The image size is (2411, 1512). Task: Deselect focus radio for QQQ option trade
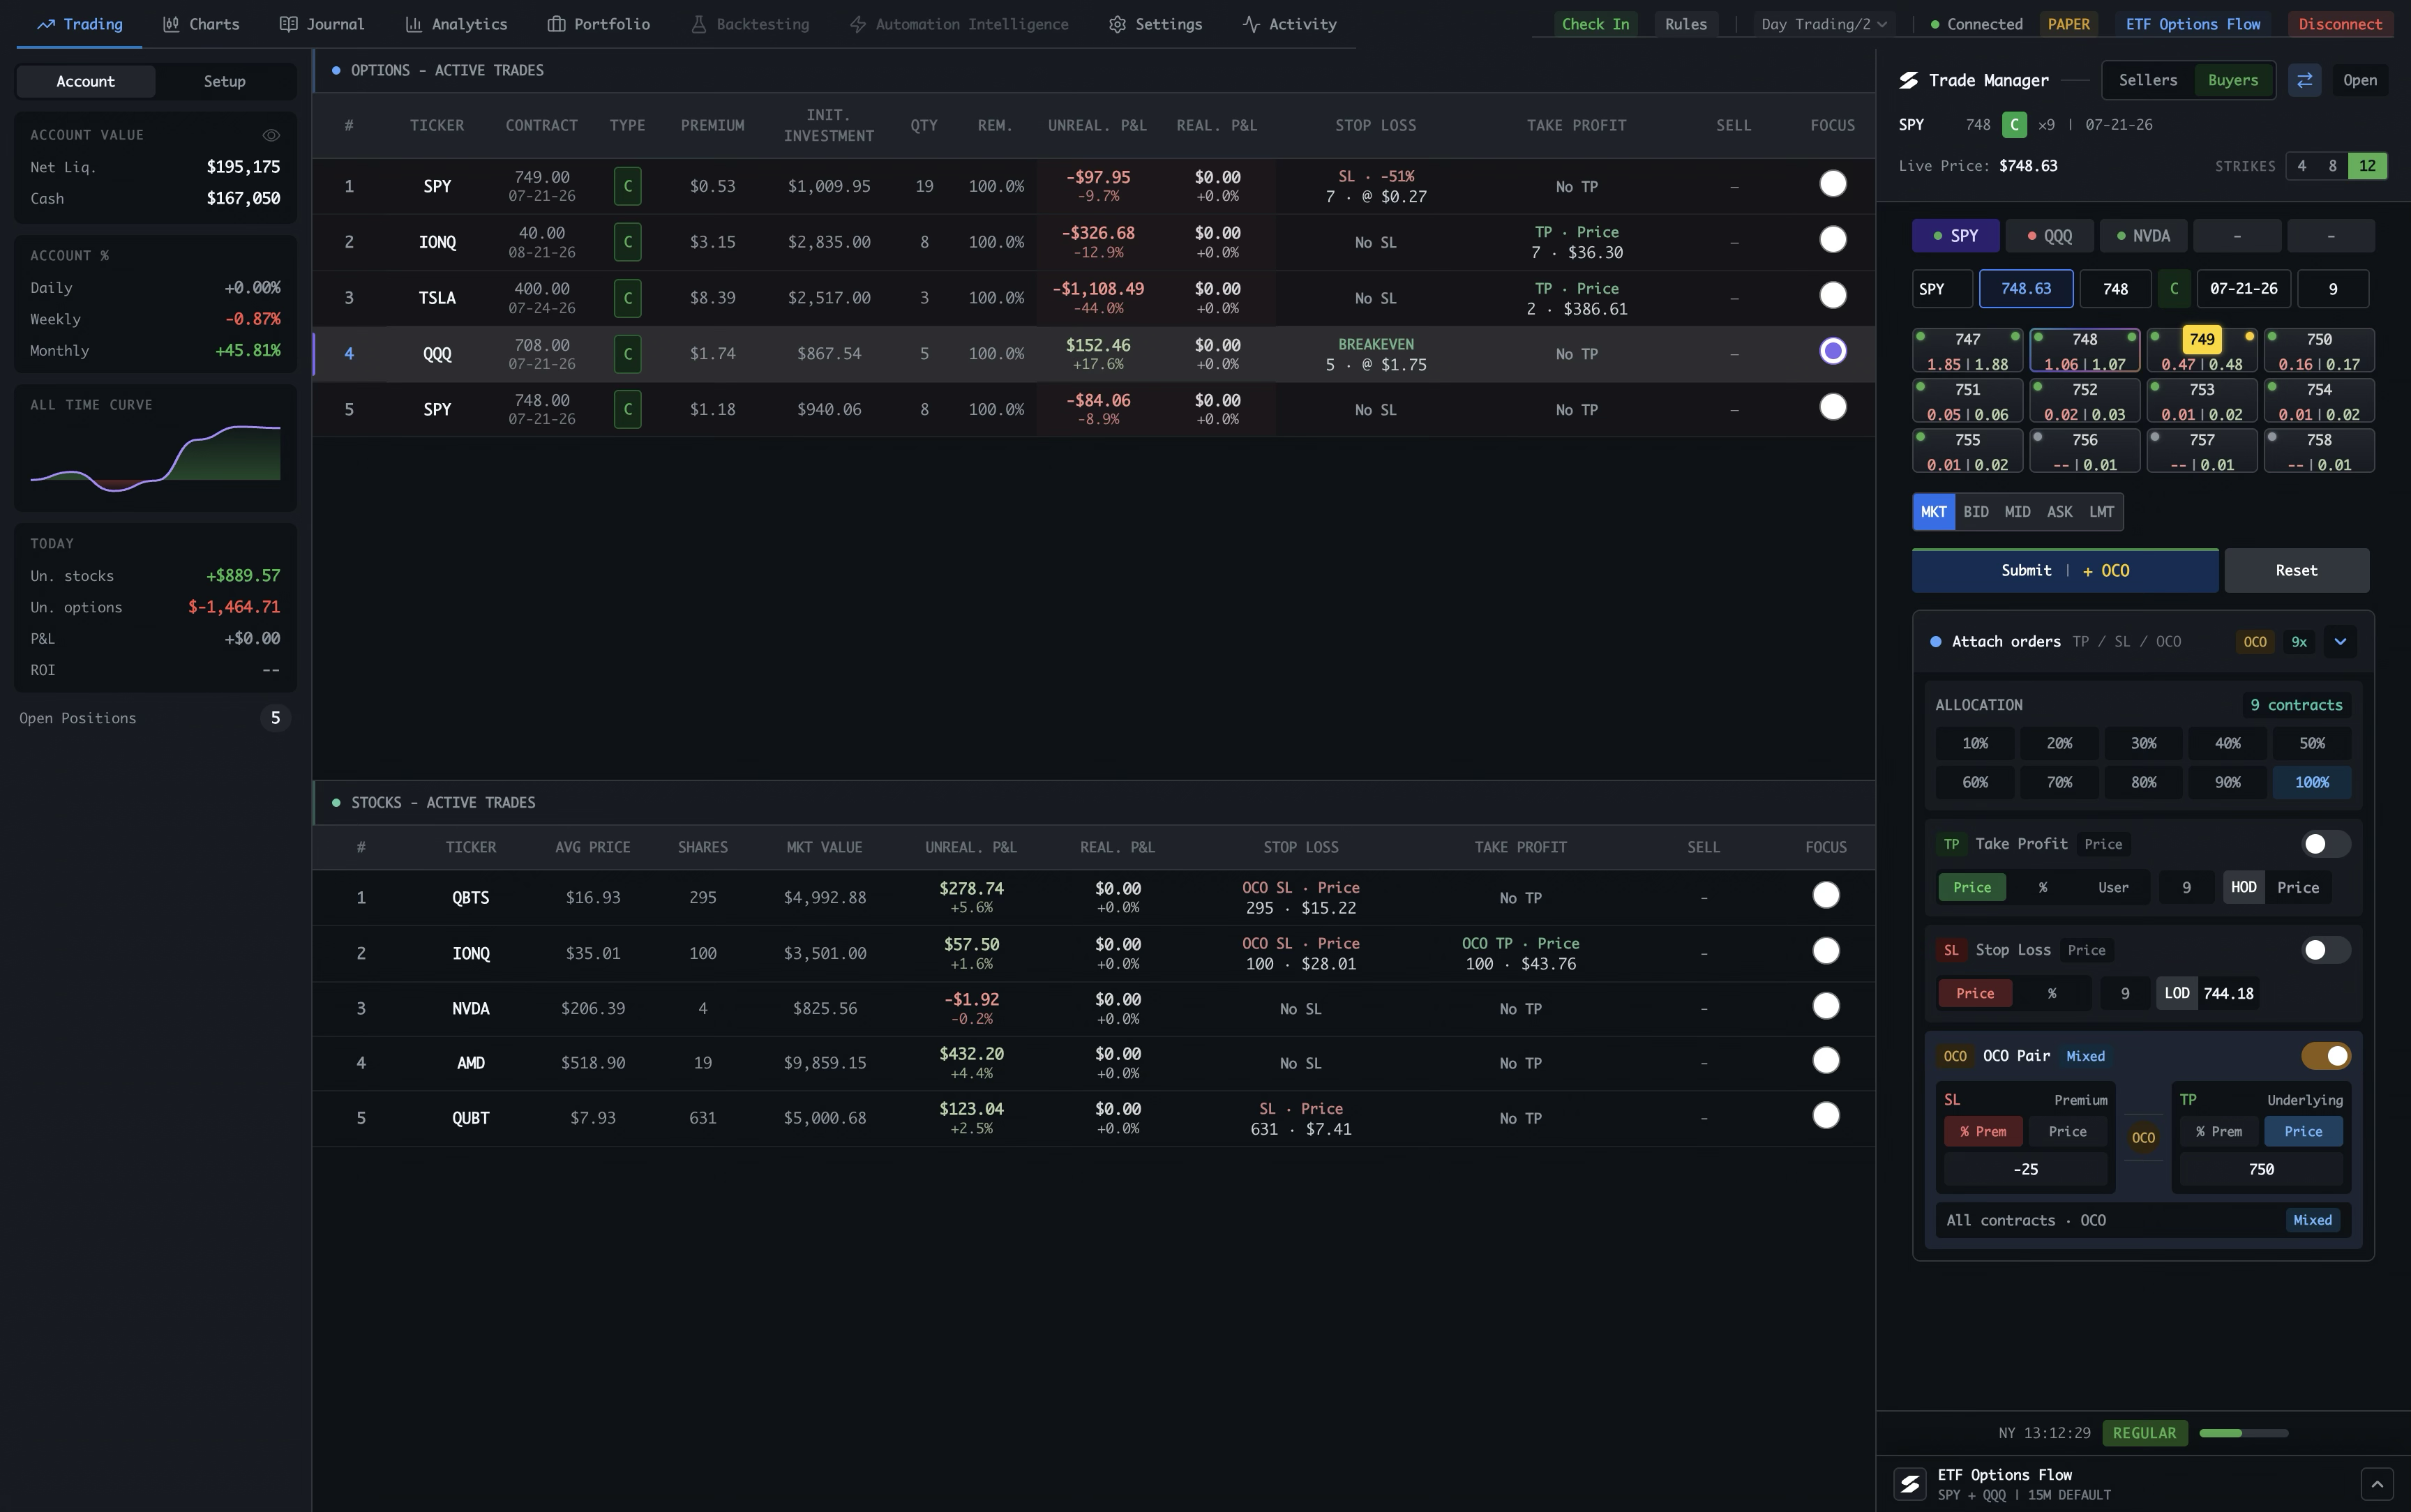pyautogui.click(x=1832, y=351)
